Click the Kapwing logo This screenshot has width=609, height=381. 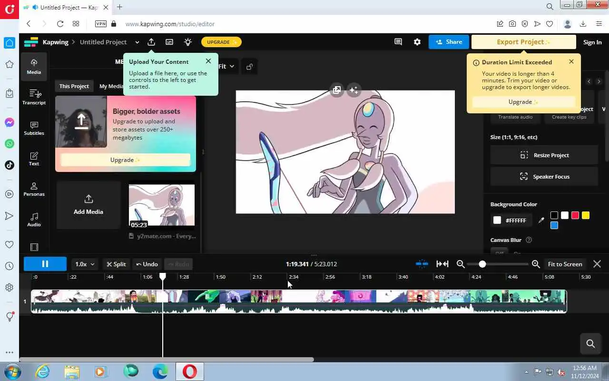(x=31, y=42)
